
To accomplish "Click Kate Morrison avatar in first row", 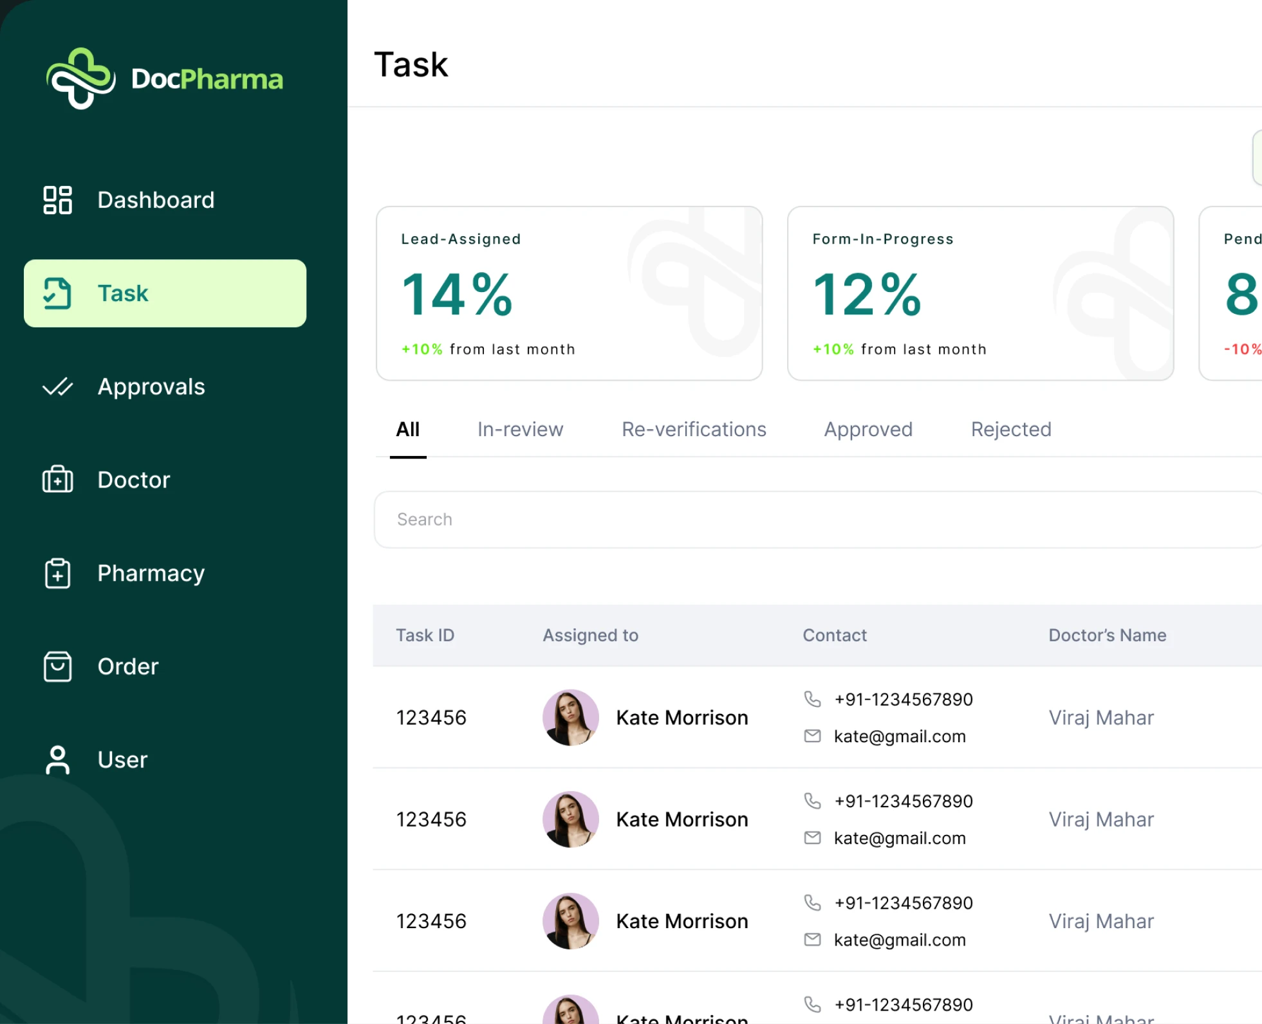I will point(571,718).
